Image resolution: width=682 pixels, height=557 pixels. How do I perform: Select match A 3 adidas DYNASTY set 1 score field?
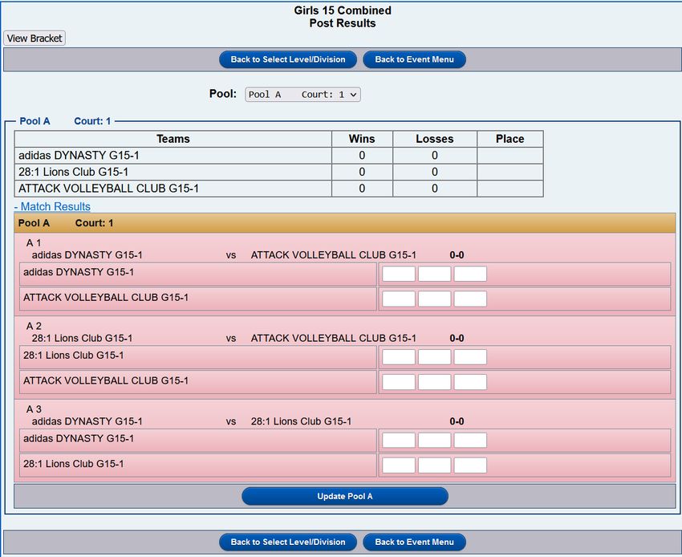pyautogui.click(x=399, y=440)
